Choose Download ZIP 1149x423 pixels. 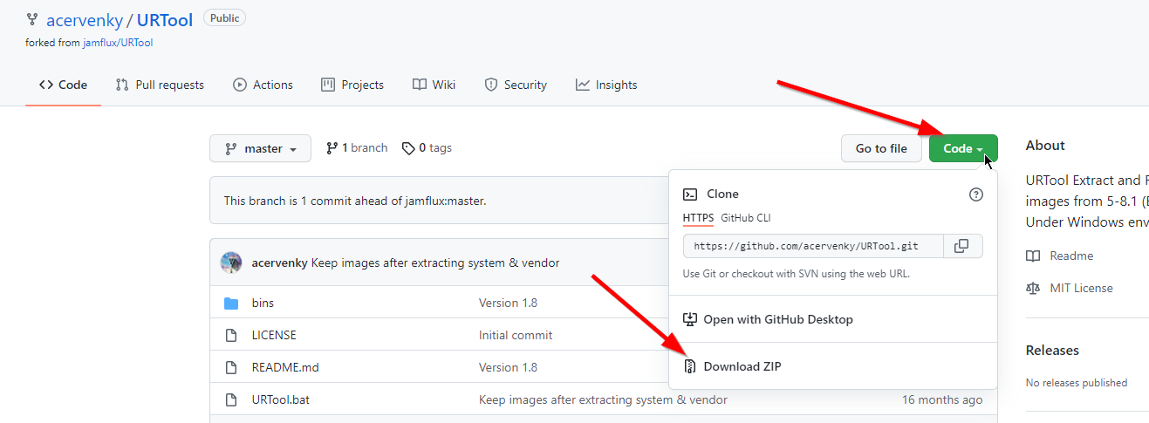tap(742, 366)
